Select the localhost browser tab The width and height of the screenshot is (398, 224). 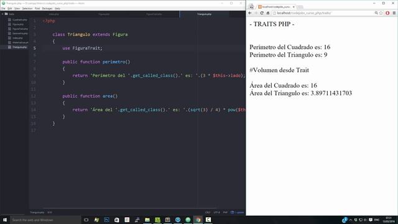click(x=276, y=7)
